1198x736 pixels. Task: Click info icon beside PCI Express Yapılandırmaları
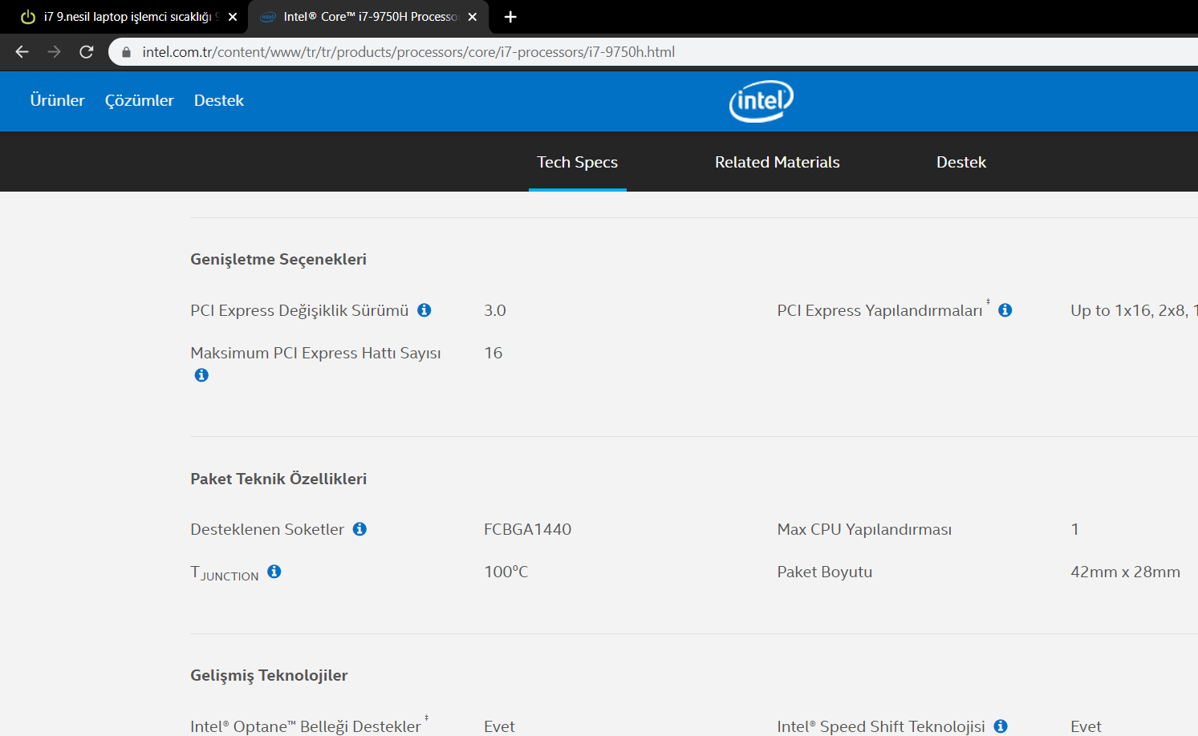coord(1005,310)
